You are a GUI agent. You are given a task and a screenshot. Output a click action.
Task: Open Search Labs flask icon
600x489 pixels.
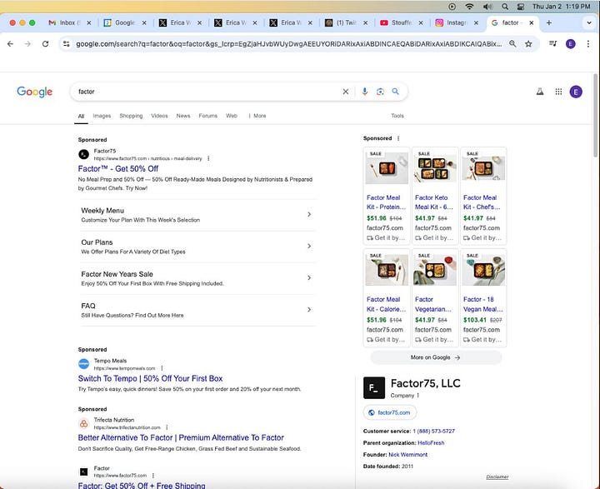[540, 92]
